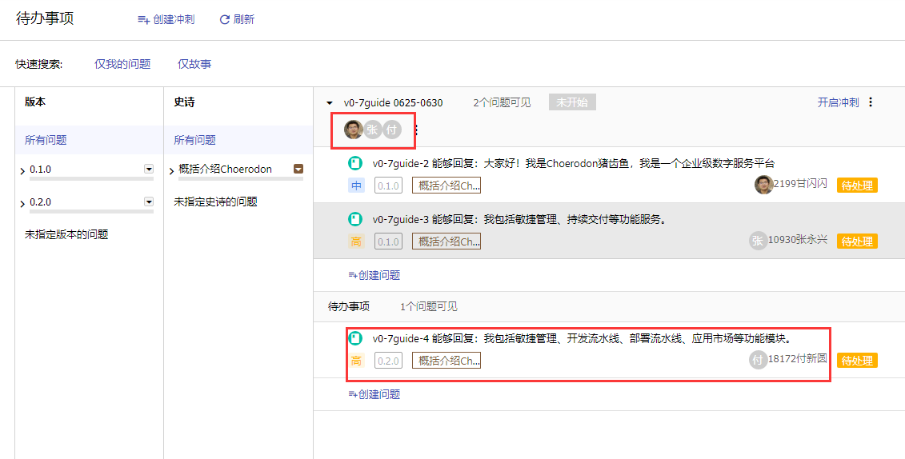Image resolution: width=905 pixels, height=459 pixels.
Task: Click the 付 avatar in sprint assignees
Action: [392, 130]
